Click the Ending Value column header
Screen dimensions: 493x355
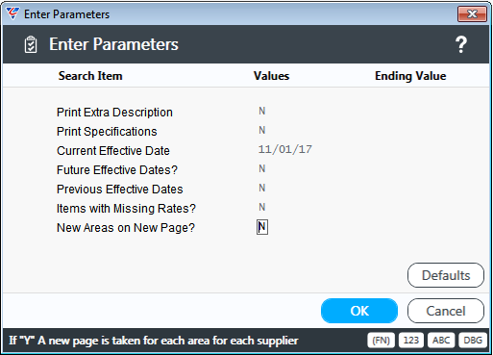(410, 76)
